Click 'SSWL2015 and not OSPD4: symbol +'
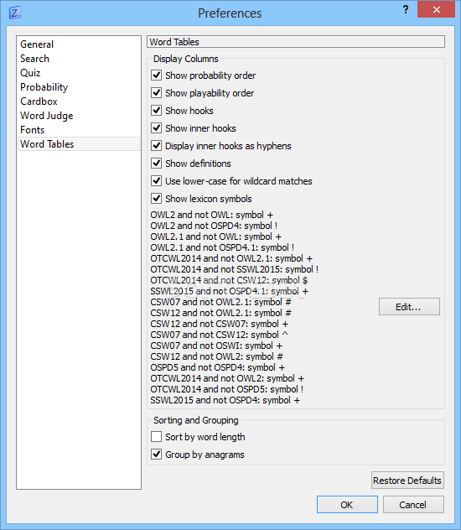Viewport: 461px width, 530px height. pos(225,400)
